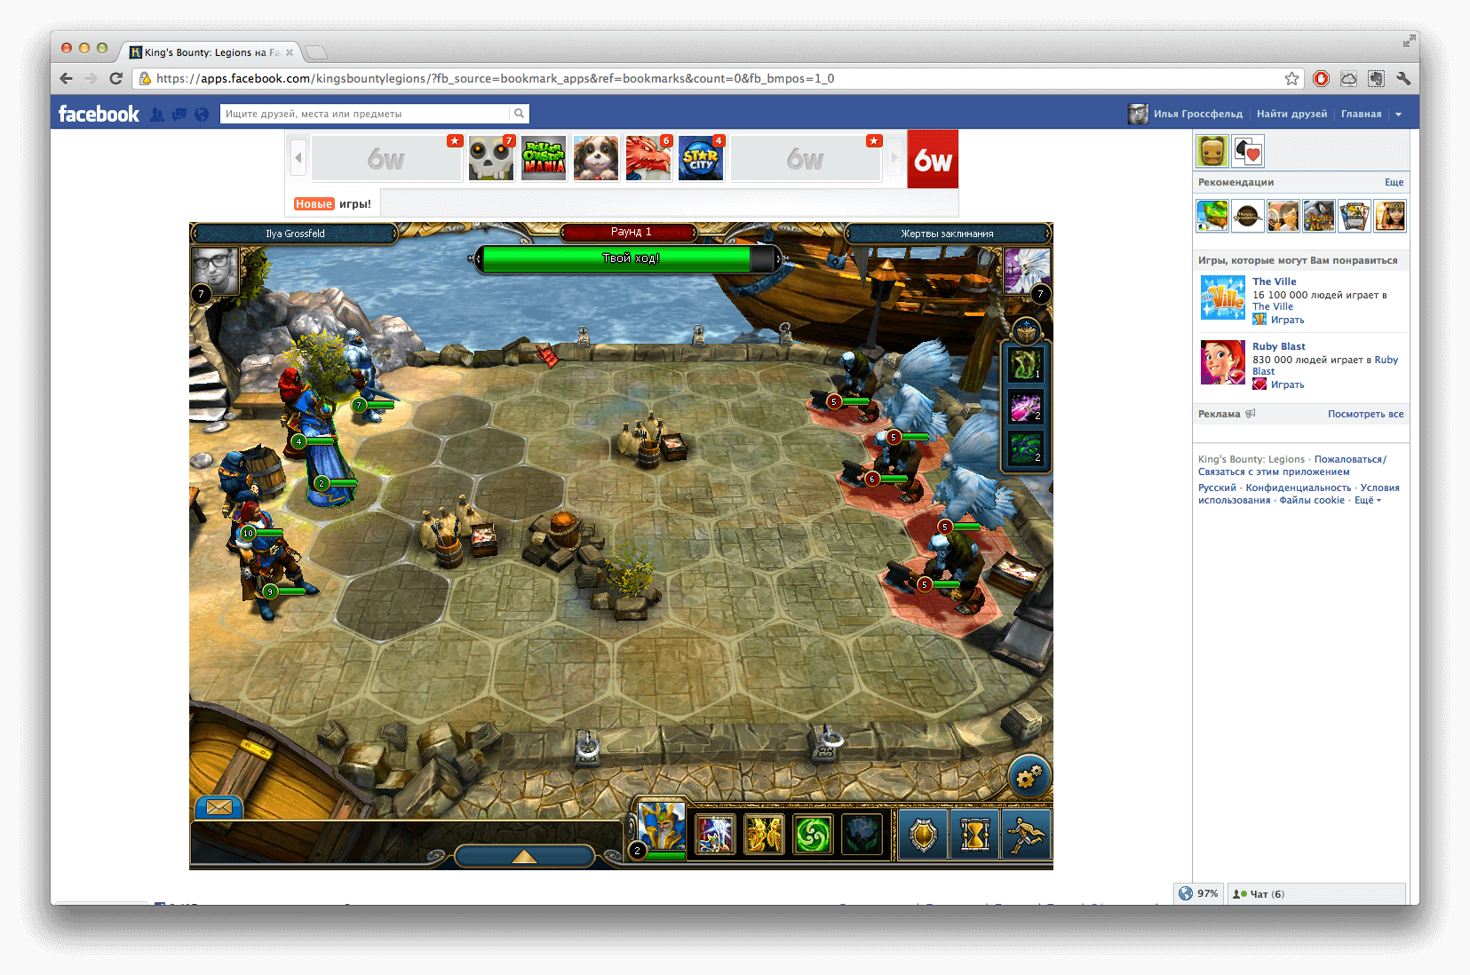
Task: Click the running man flee button
Action: pos(1026,835)
